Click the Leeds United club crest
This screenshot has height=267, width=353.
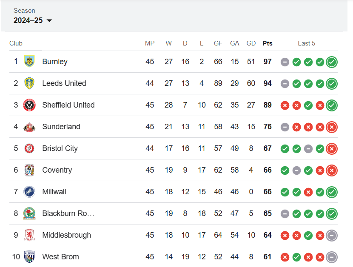click(29, 83)
